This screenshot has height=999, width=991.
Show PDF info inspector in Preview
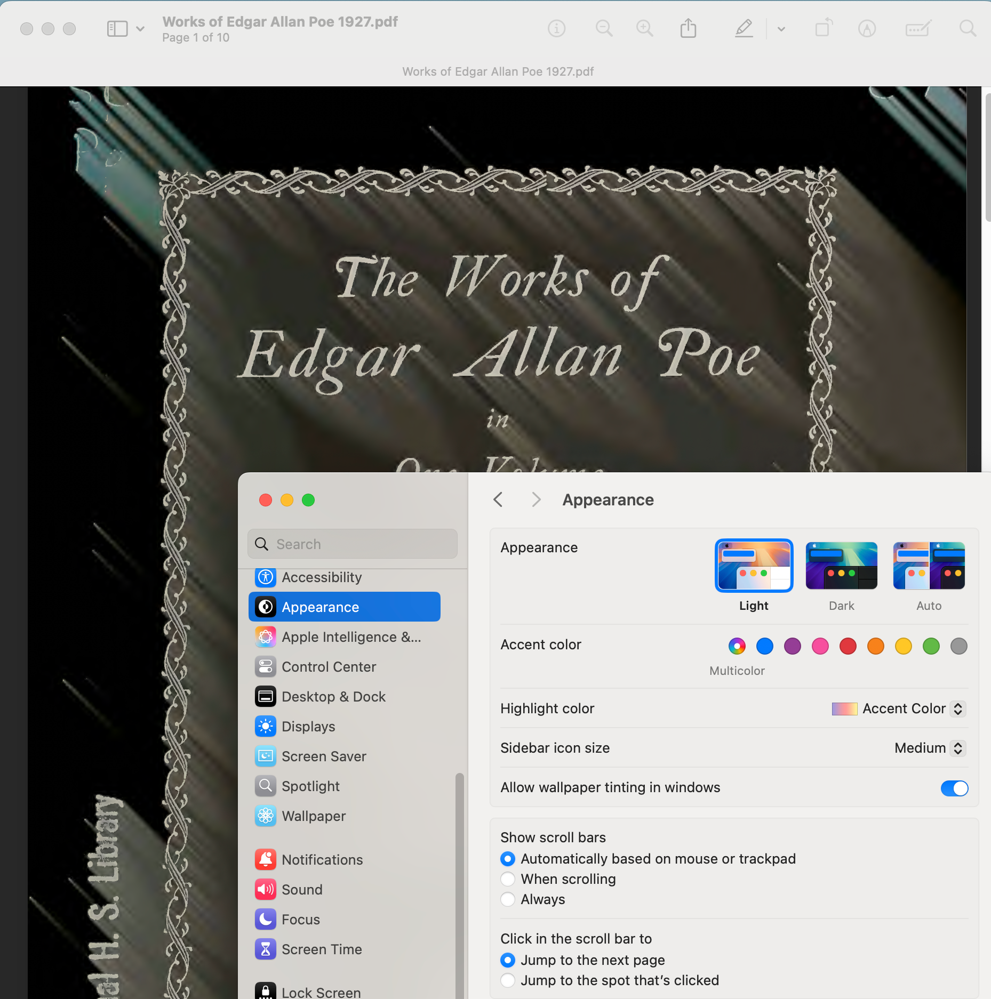point(557,29)
